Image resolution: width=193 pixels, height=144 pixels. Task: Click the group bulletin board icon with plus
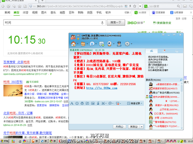101,44
